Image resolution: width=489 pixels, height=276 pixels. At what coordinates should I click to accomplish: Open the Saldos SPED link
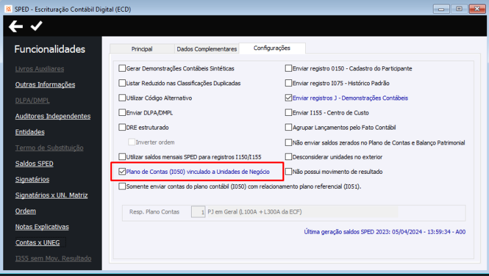35,164
